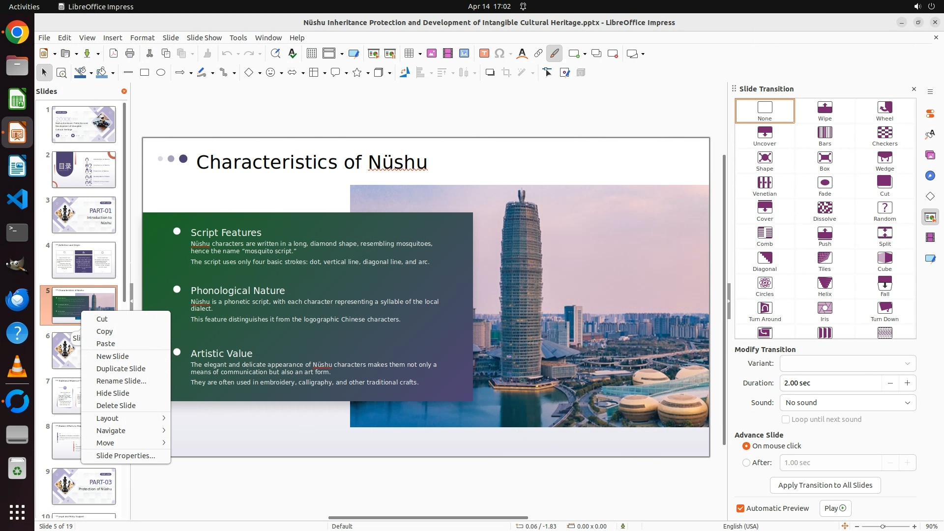
Task: Pick the Cube transition effect
Action: click(884, 261)
